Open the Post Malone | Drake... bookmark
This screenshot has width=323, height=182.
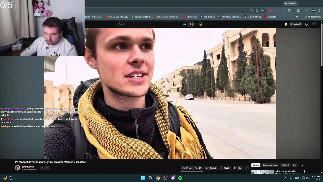click(x=229, y=17)
